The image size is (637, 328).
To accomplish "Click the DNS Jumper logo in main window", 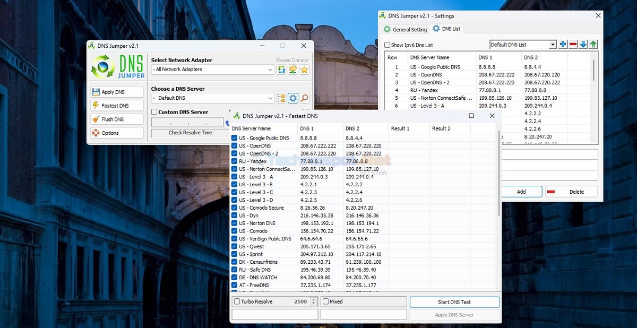I will click(117, 67).
